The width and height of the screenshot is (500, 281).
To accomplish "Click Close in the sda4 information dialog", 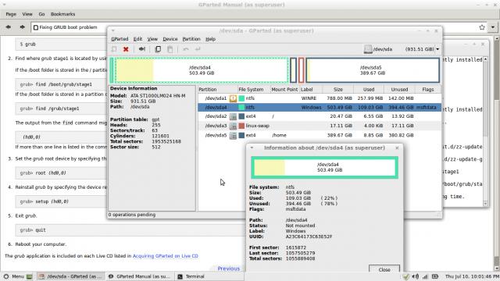I will tap(384, 269).
